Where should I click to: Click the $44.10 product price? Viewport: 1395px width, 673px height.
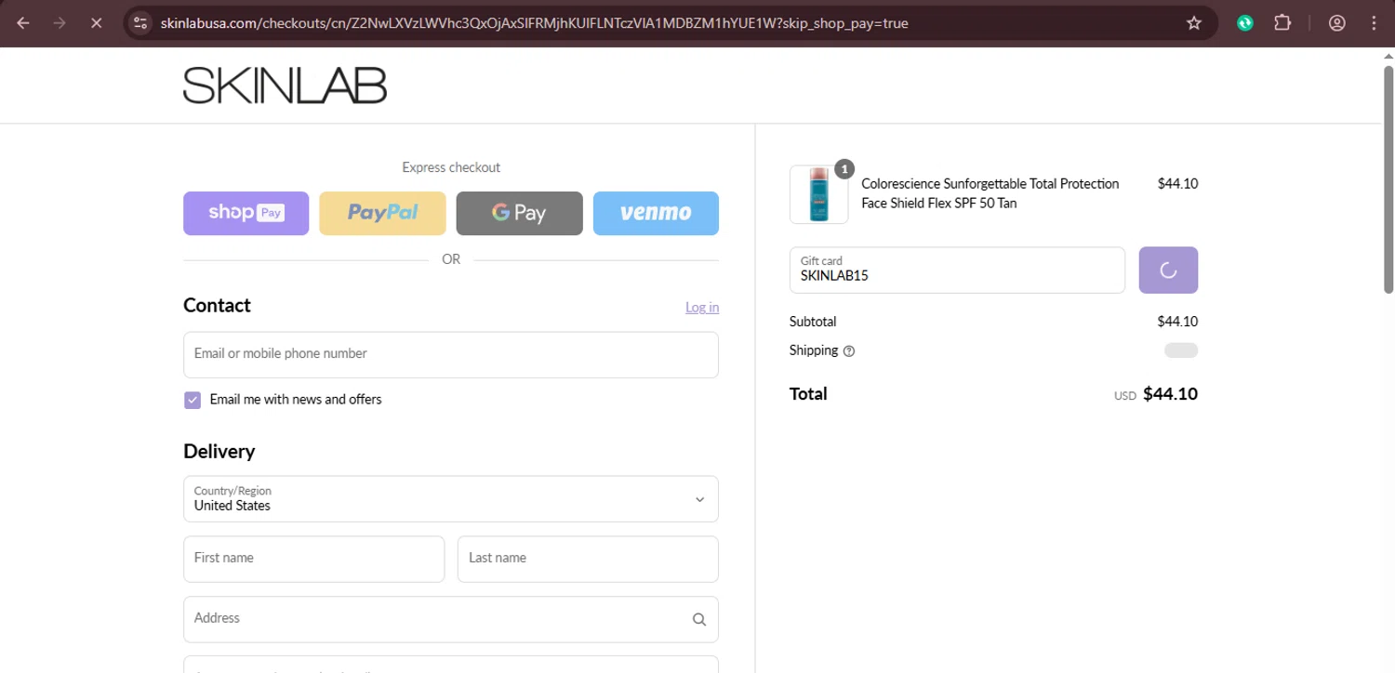click(1177, 184)
